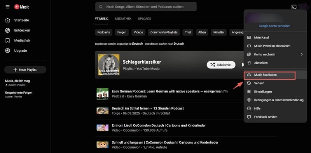Select Verlauf in account menu
The height and width of the screenshot is (153, 311).
coord(275,83)
